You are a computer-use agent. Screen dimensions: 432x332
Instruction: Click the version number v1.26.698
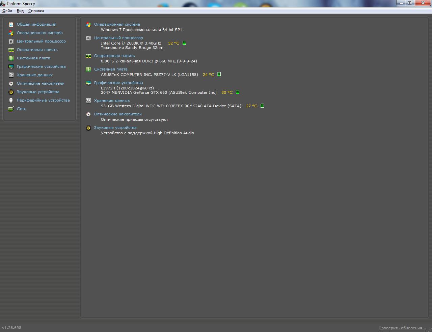[x=11, y=328]
